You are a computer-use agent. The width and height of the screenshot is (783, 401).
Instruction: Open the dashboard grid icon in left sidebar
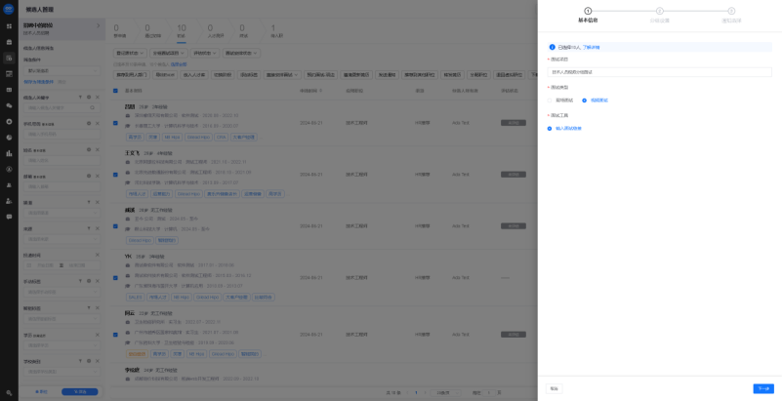coord(9,26)
